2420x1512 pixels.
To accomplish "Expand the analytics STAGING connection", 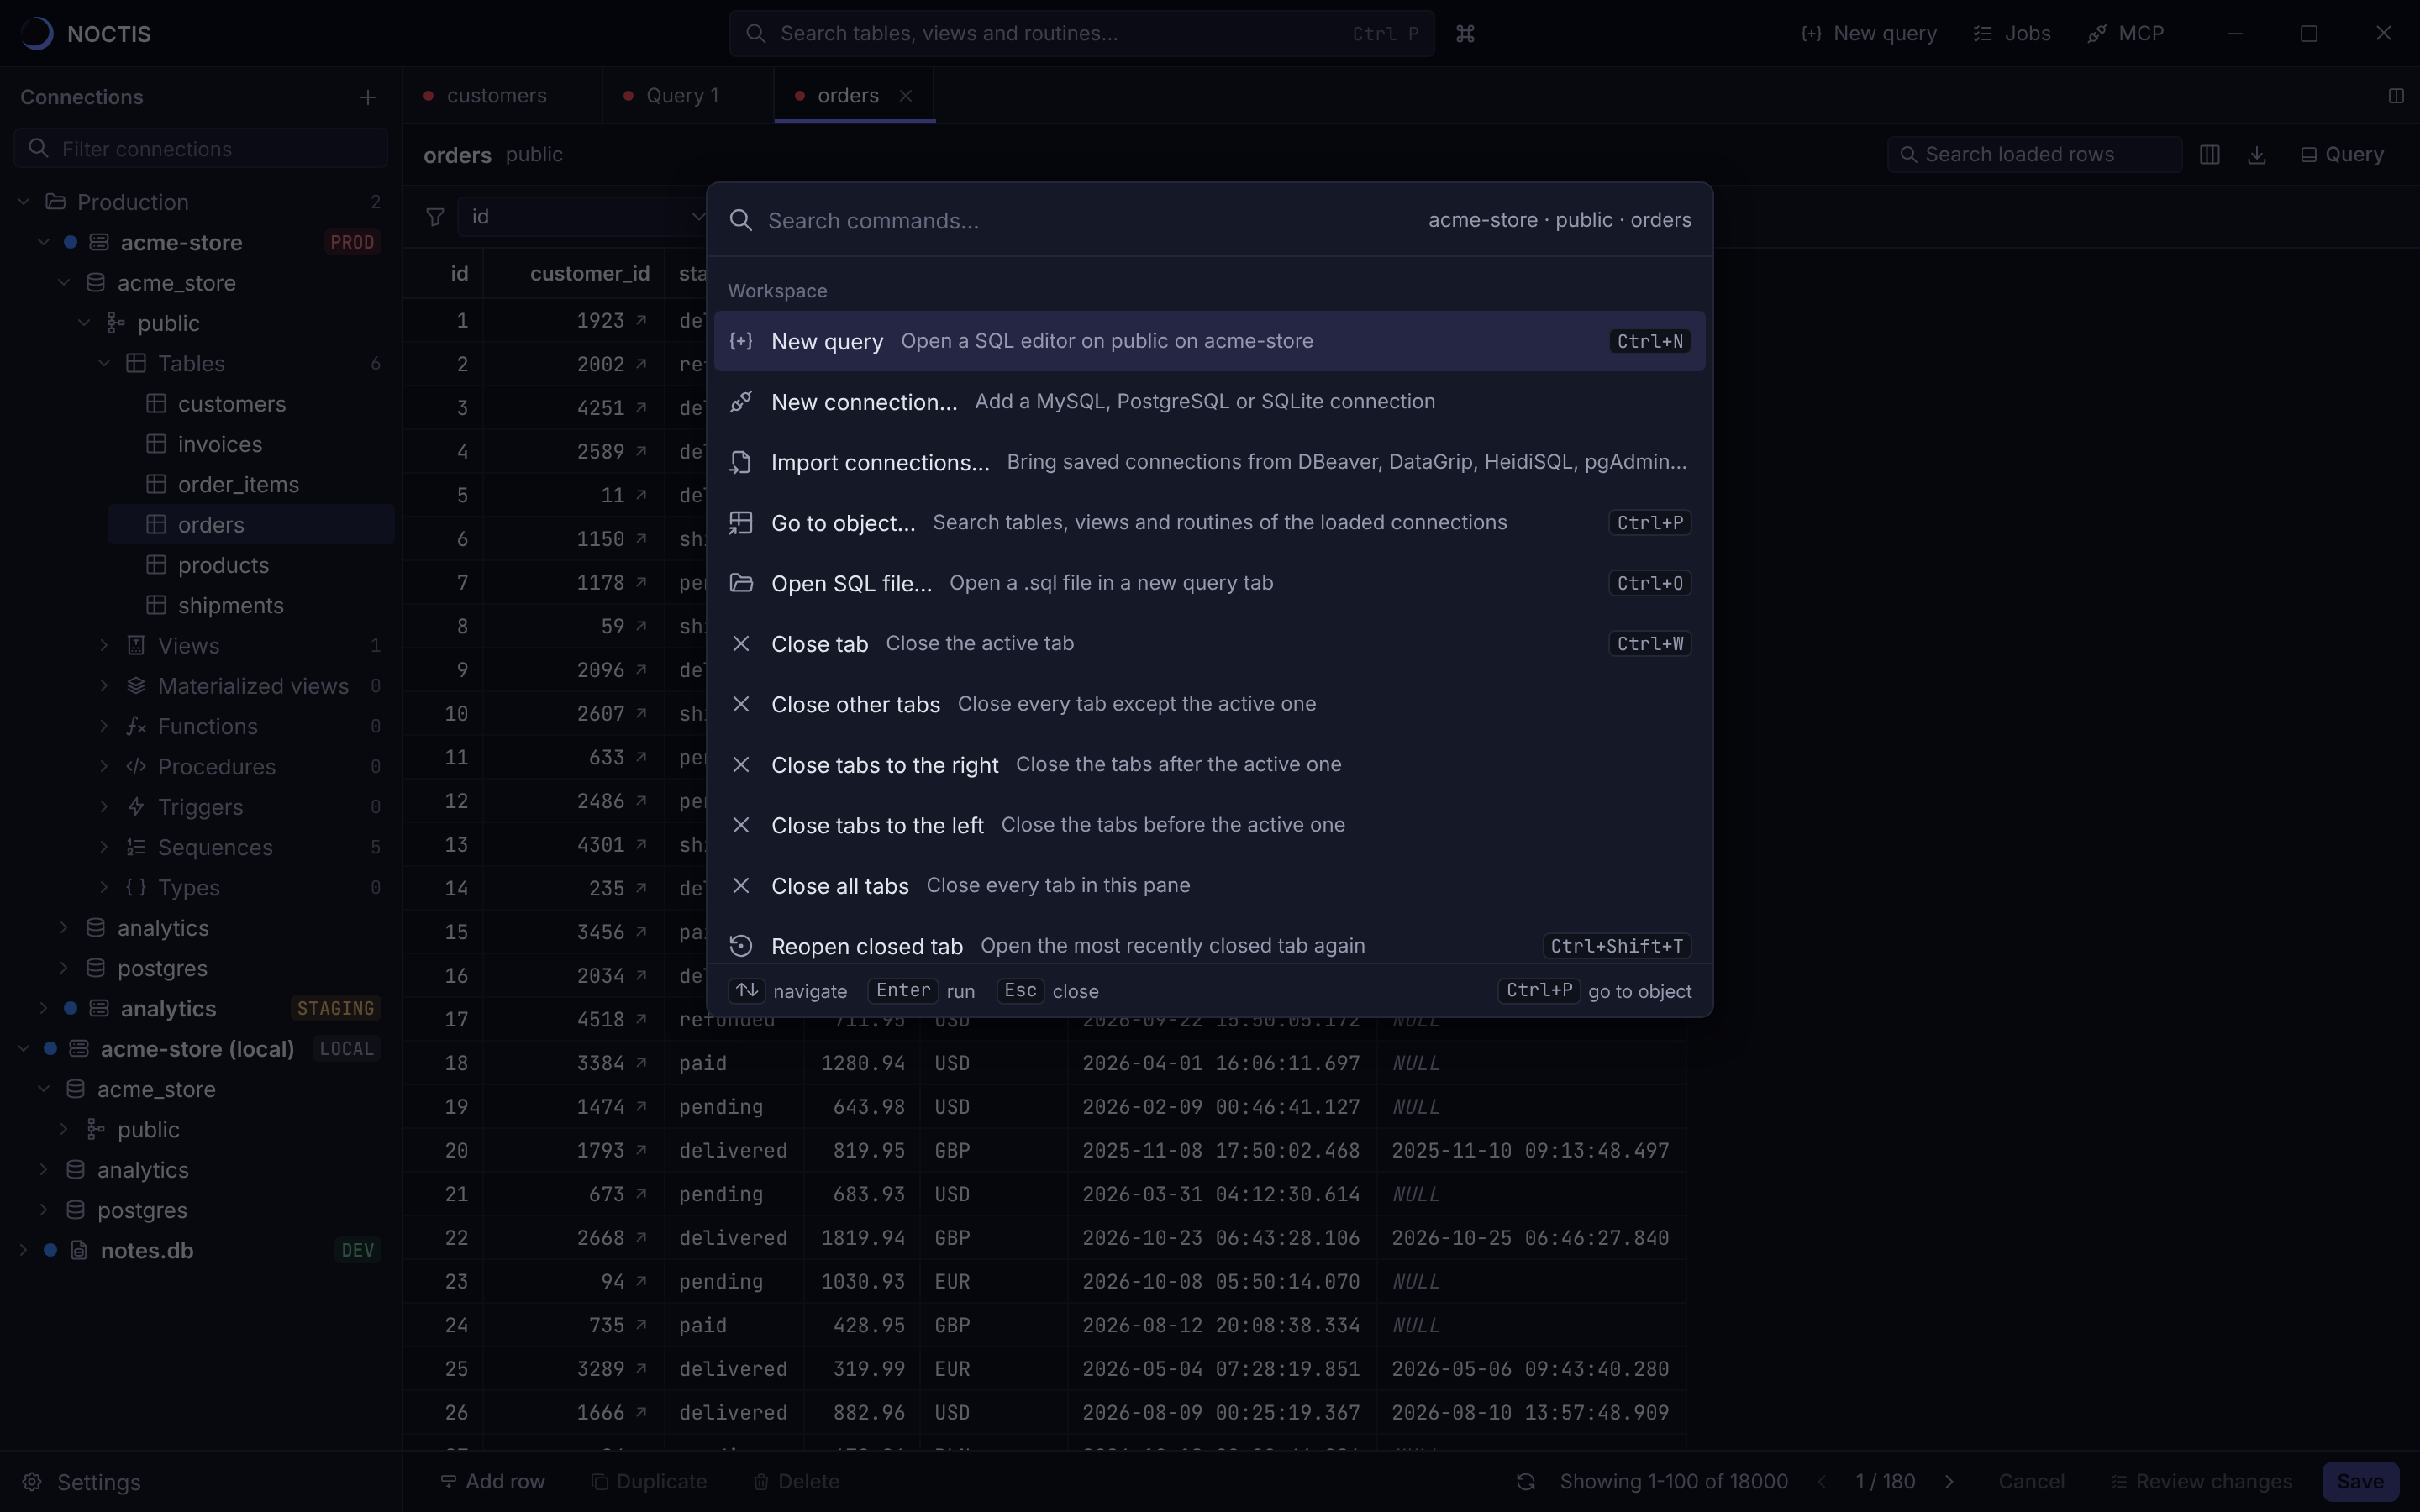I will pyautogui.click(x=44, y=1008).
